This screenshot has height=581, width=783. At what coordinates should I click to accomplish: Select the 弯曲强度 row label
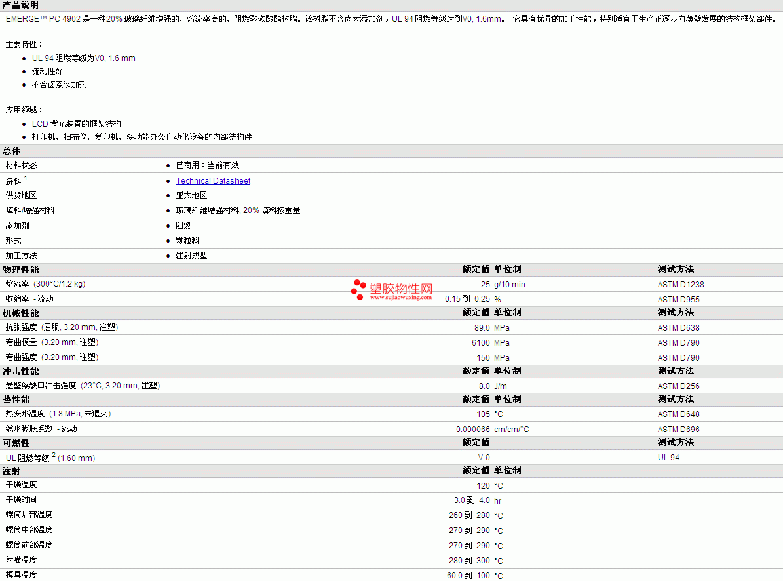(x=52, y=357)
